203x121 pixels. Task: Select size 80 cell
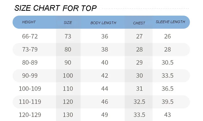pyautogui.click(x=68, y=49)
